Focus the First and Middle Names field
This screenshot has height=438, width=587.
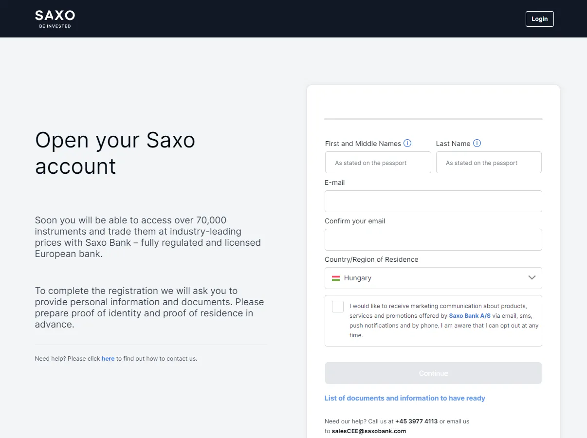[x=378, y=163]
